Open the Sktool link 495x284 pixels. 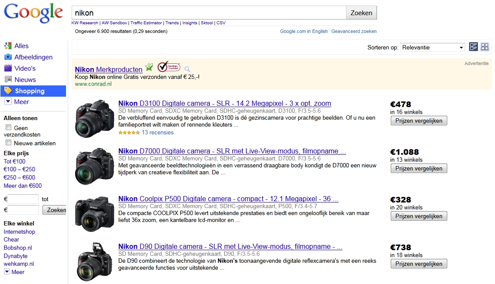tap(207, 23)
